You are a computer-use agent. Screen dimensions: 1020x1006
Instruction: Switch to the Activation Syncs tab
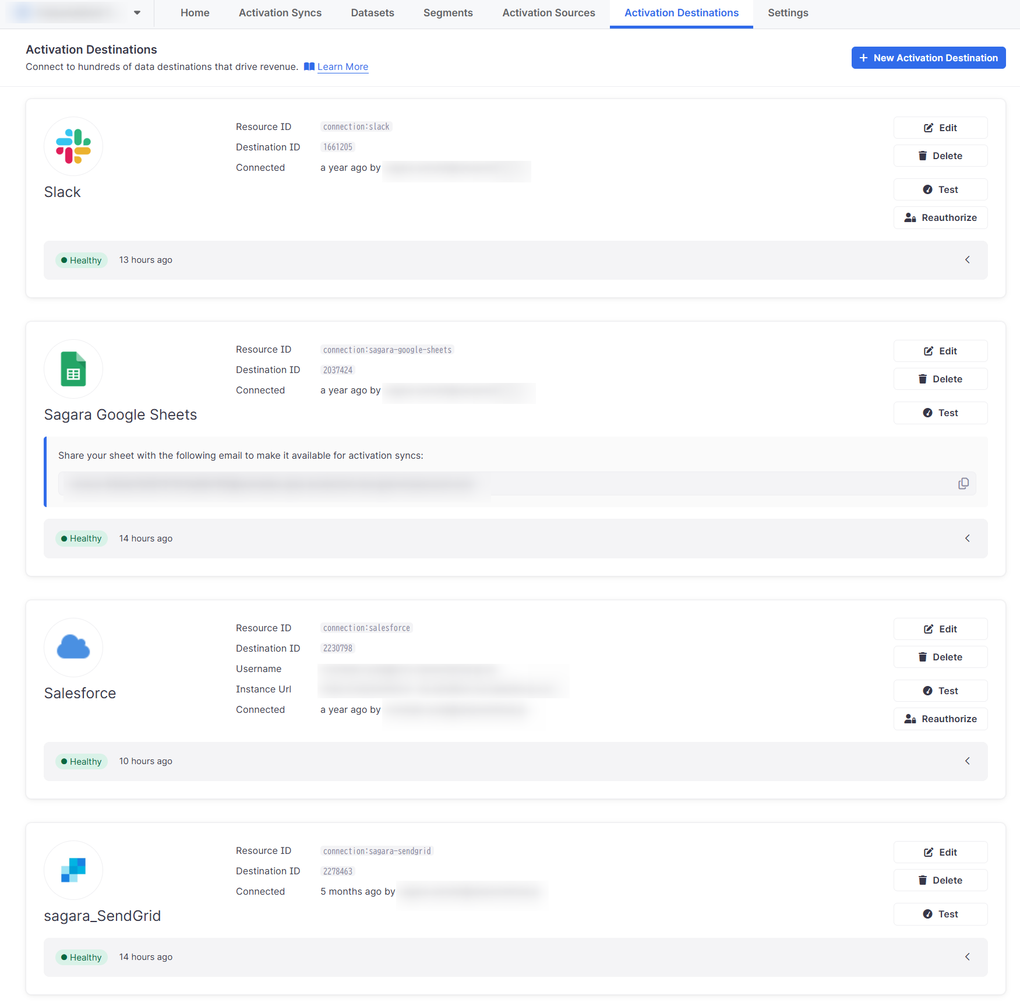click(280, 13)
